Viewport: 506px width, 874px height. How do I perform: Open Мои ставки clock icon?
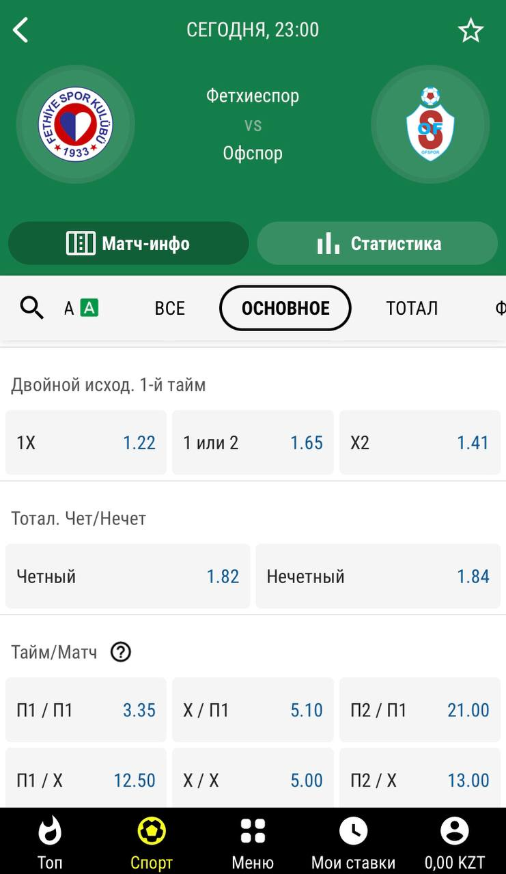tap(353, 840)
